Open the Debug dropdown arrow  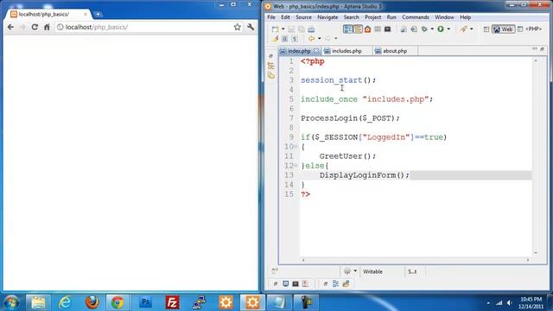[x=432, y=29]
